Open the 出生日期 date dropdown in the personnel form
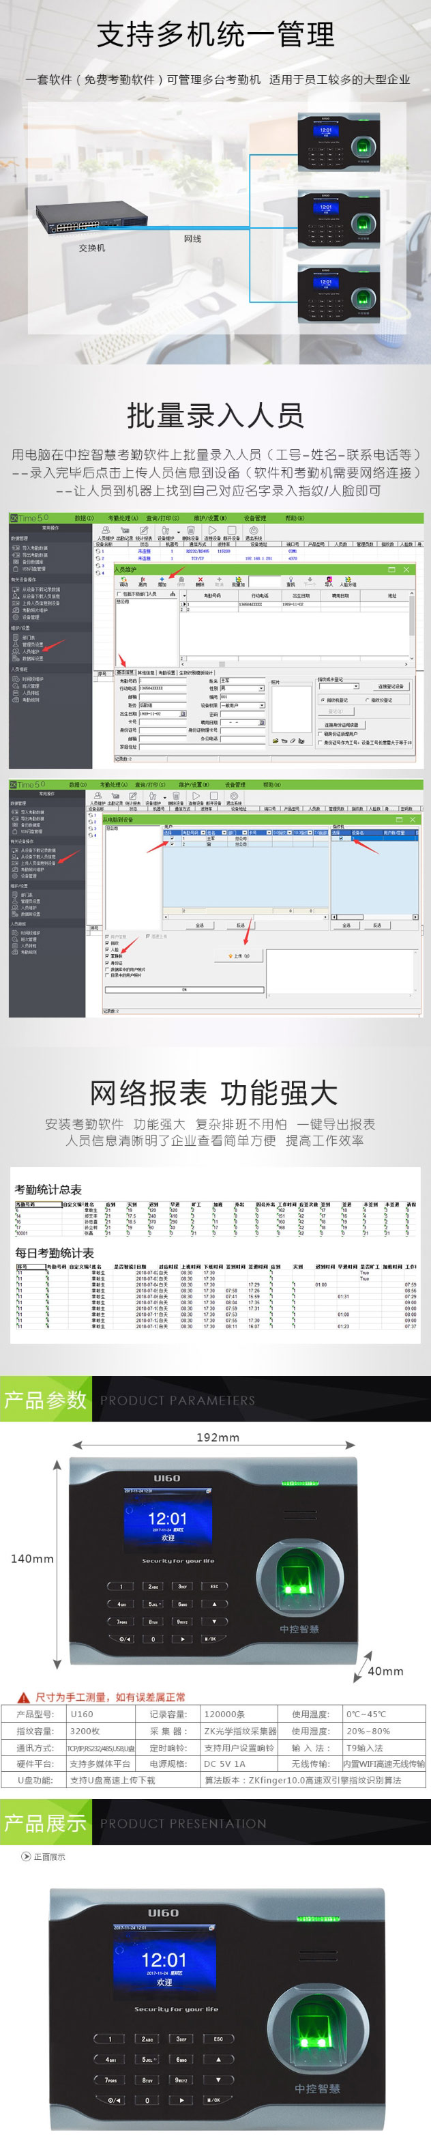431x2154 pixels. point(182,713)
